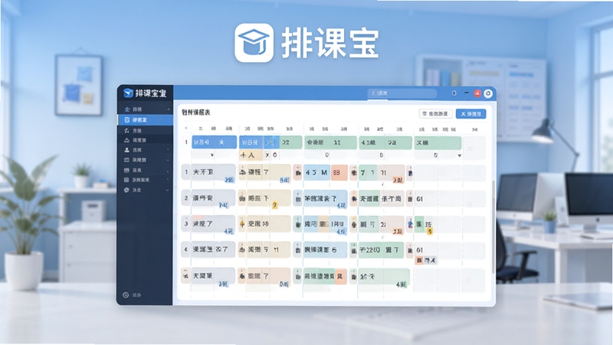The height and width of the screenshot is (345, 613).
Task: Open the sidebar item with the person silhouette icon
Action: point(145,149)
